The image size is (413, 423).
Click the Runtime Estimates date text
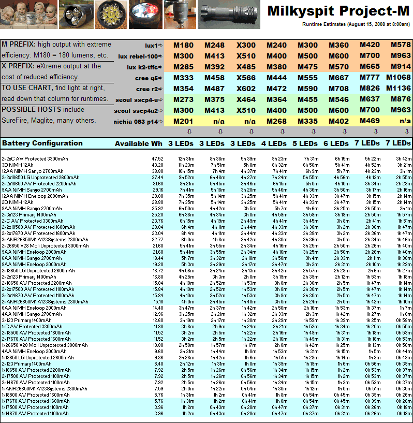click(356, 24)
